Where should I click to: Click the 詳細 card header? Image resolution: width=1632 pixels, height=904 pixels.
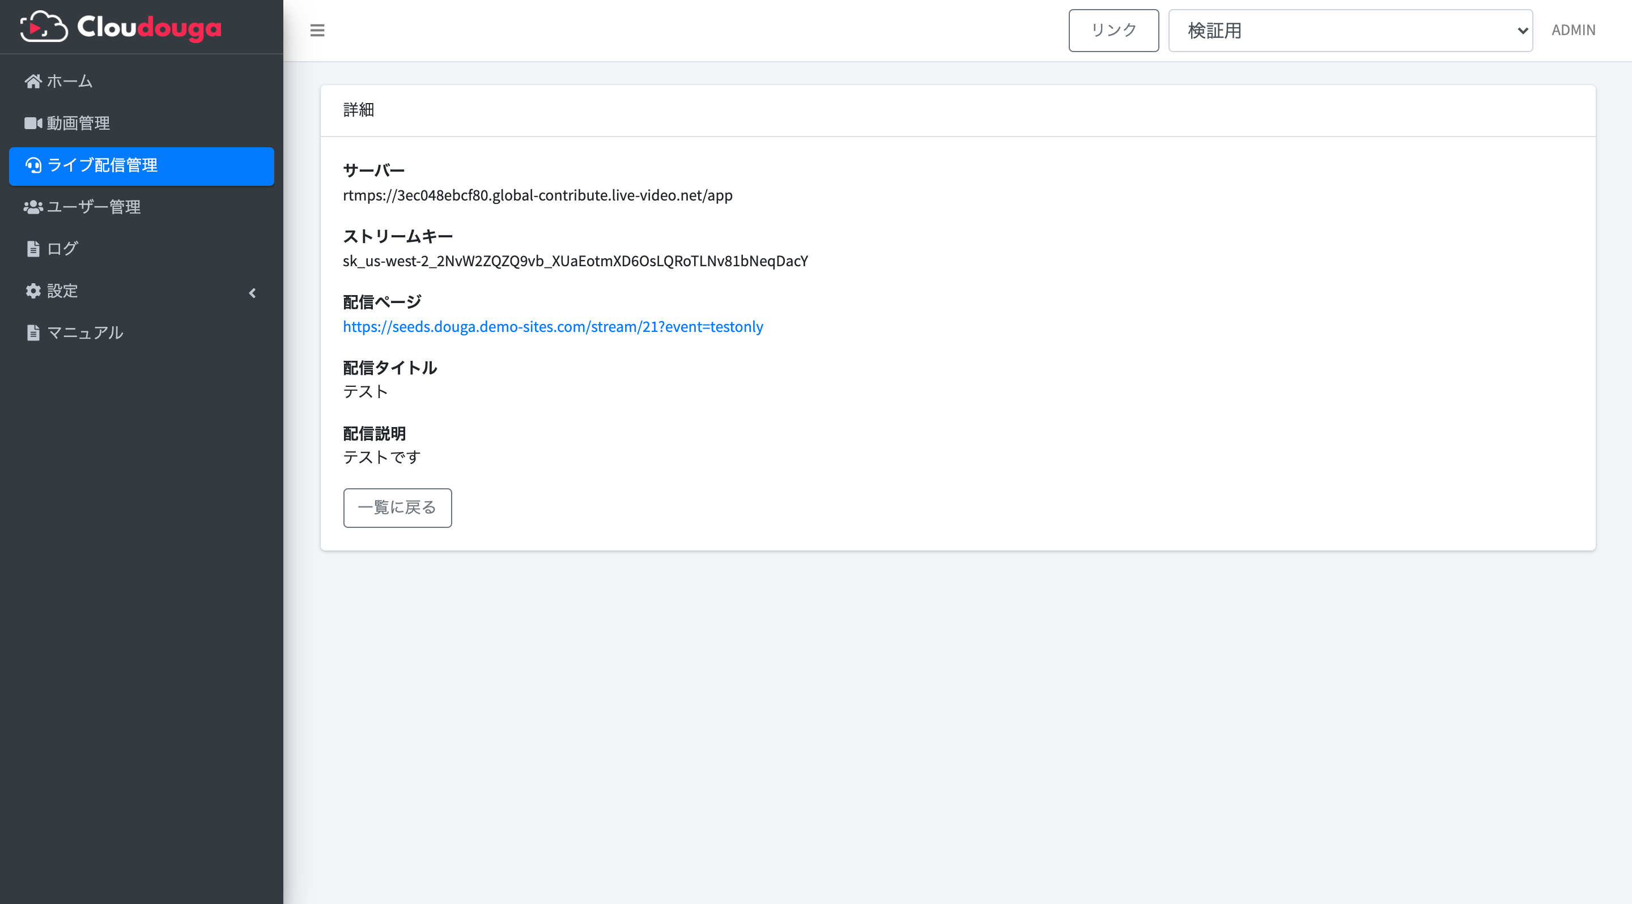pos(958,110)
